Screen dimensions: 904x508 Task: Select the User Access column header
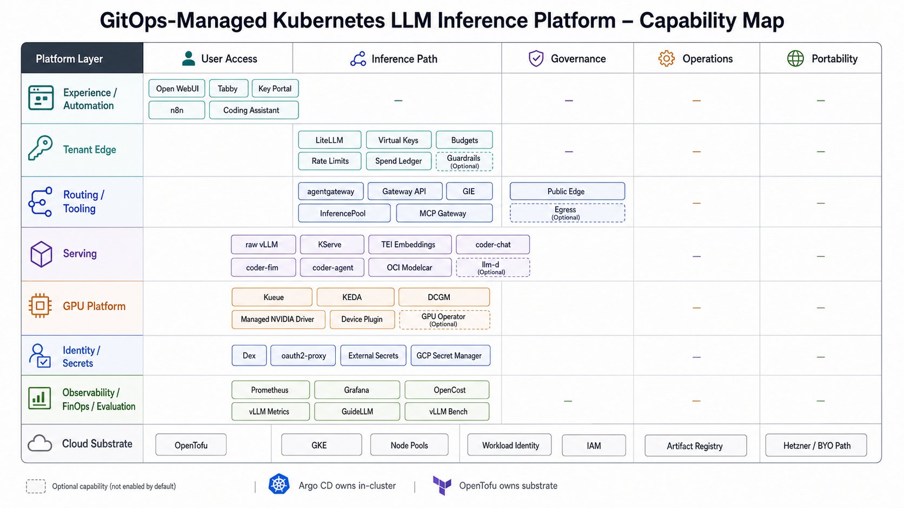[x=218, y=58]
